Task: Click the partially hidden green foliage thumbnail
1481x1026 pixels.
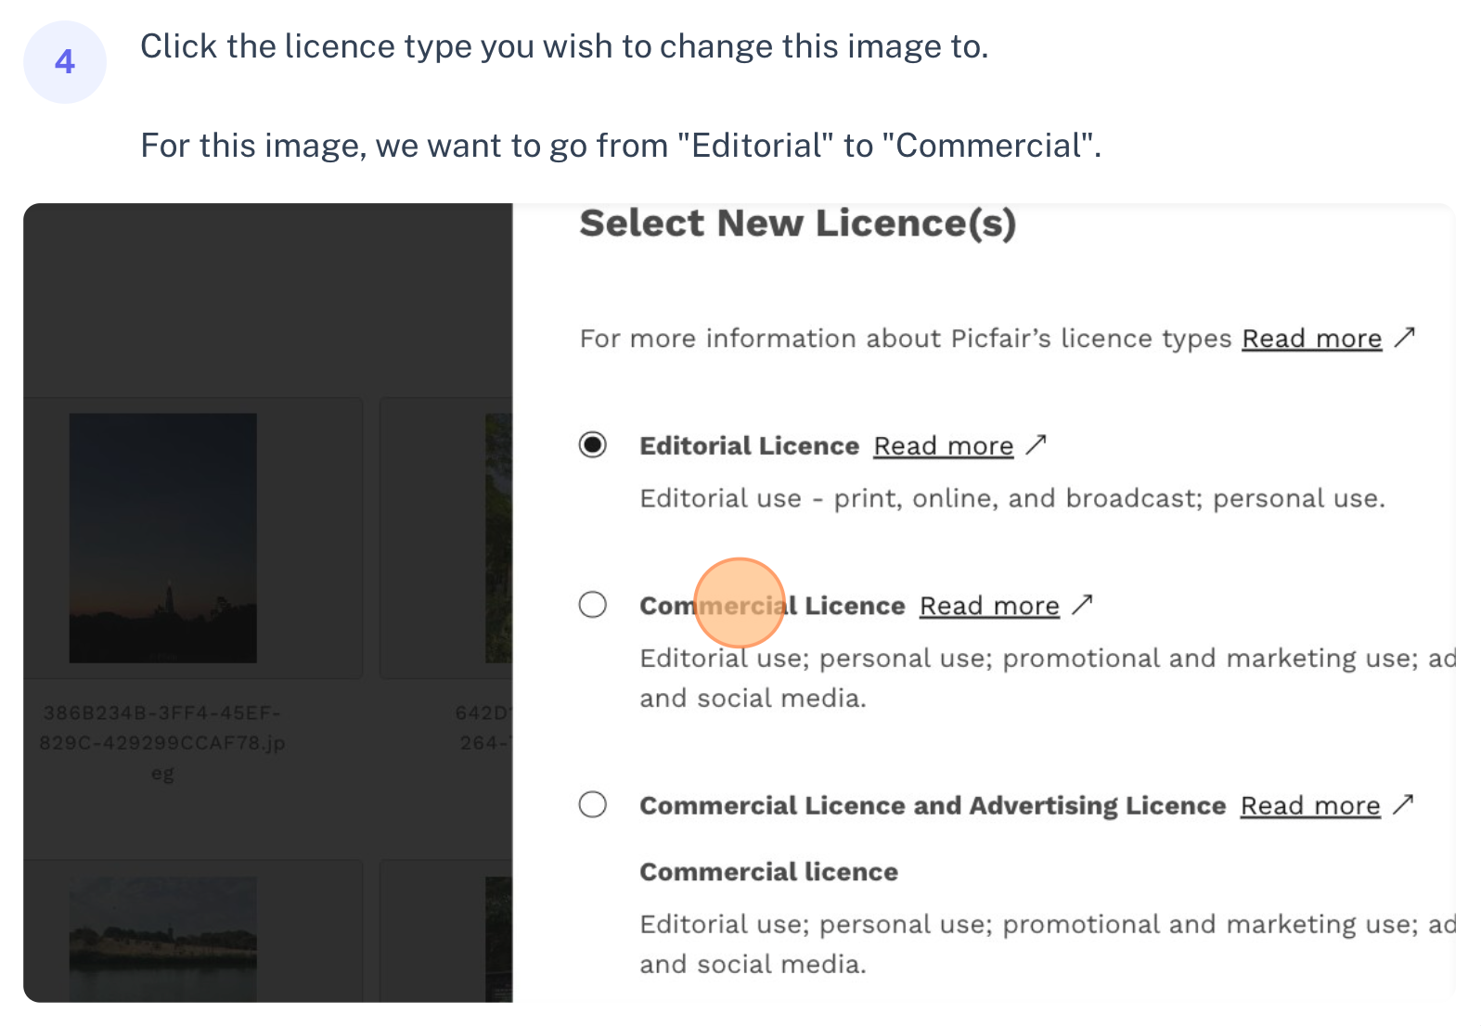Action: (498, 538)
